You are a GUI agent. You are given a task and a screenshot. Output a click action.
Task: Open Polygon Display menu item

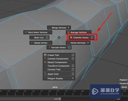click(x=59, y=78)
